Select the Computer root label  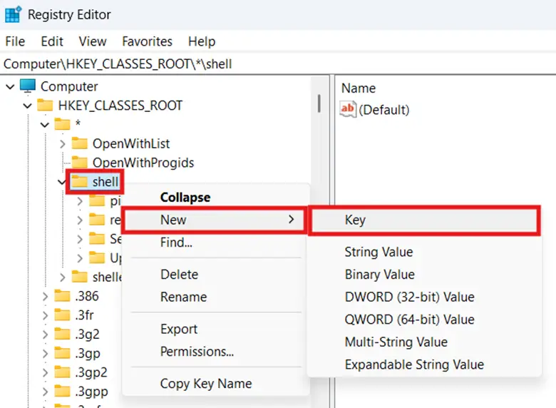(x=69, y=86)
